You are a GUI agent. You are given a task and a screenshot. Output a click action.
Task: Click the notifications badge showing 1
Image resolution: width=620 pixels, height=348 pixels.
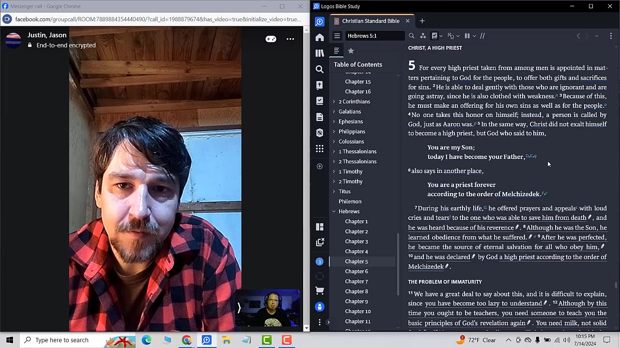(x=320, y=261)
